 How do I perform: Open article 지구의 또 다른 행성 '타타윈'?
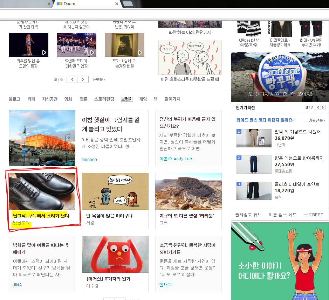click(x=187, y=216)
